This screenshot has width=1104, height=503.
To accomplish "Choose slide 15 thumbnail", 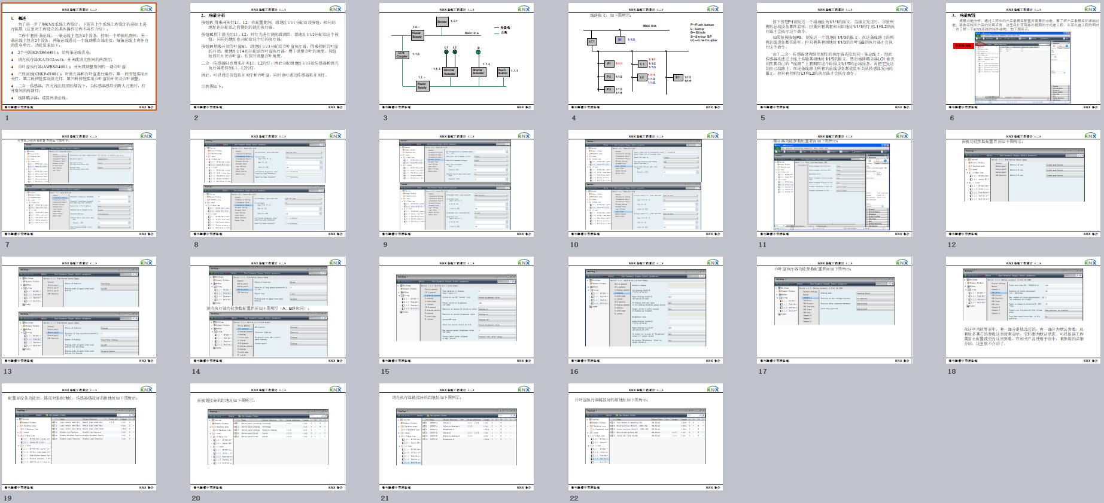I will 456,310.
